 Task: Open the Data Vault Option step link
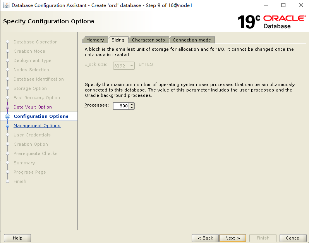(33, 107)
